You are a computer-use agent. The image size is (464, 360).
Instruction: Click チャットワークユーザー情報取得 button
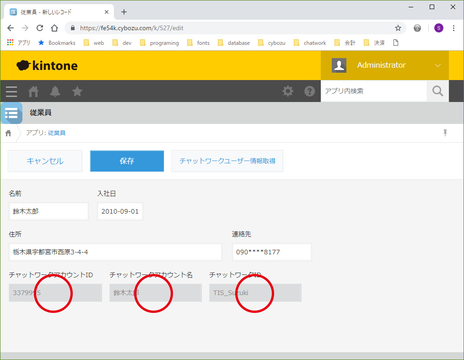tap(227, 161)
